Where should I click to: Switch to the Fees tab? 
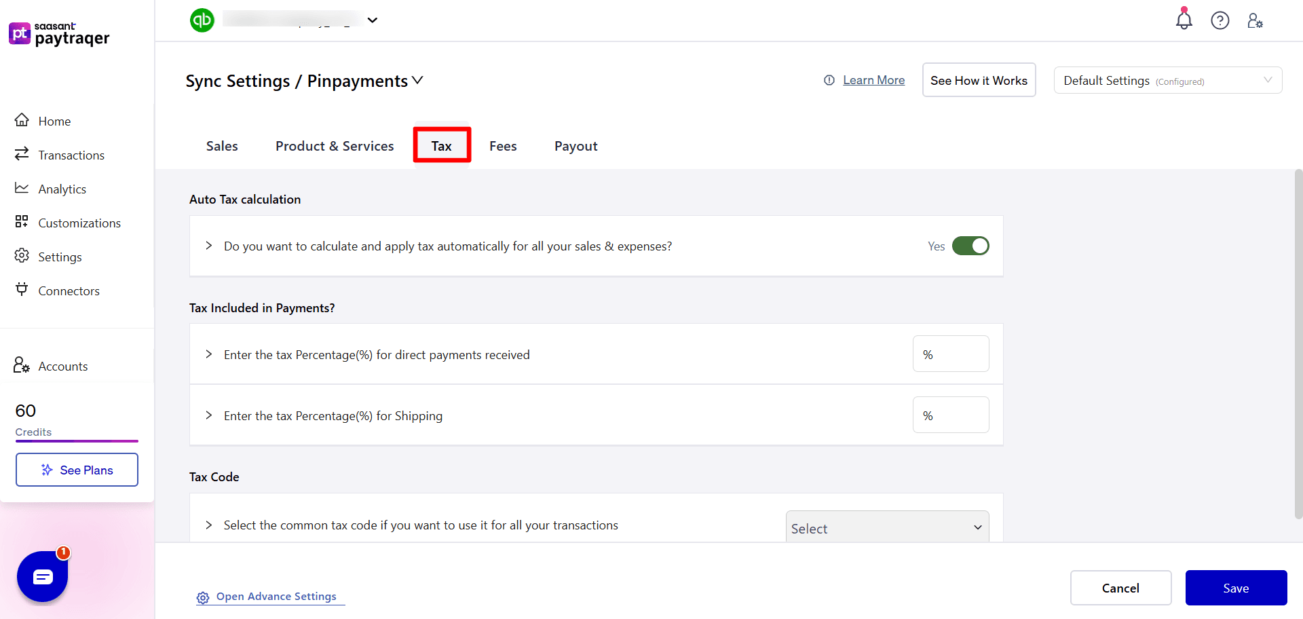[x=502, y=145]
